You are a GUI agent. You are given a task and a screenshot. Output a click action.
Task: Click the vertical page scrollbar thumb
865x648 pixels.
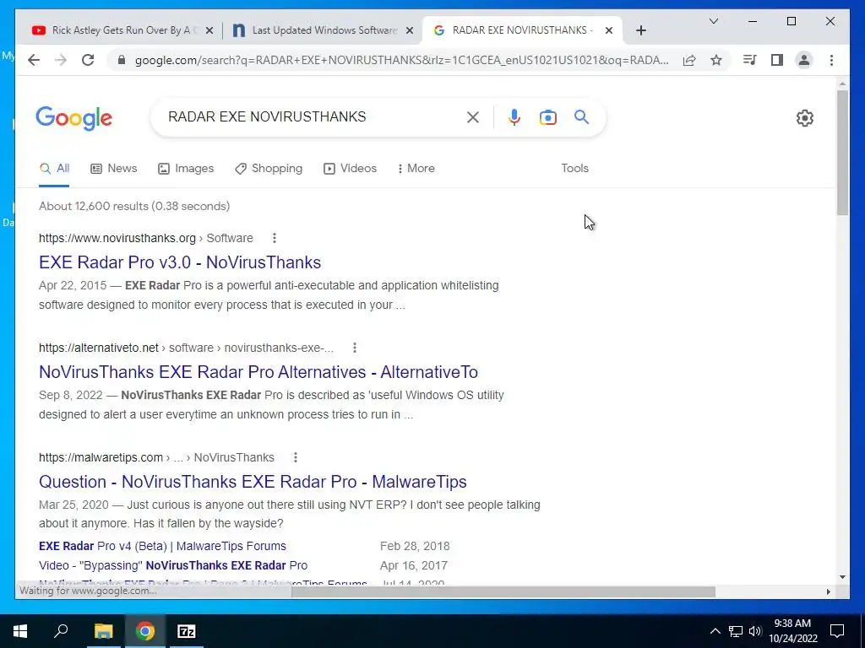(842, 153)
